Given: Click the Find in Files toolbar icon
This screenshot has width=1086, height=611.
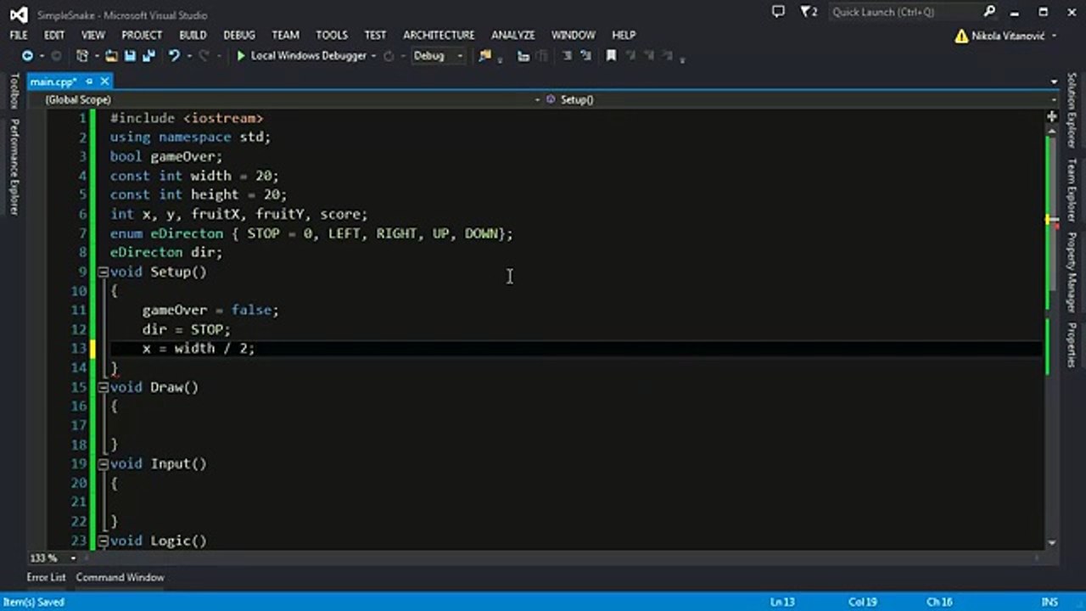Looking at the screenshot, I should coord(484,56).
